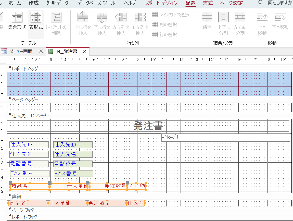Select the 入金額 header label

(x=137, y=186)
